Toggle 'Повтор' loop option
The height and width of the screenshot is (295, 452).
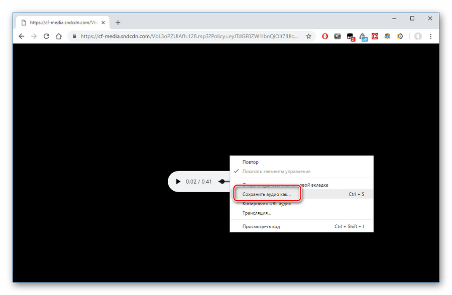tap(251, 163)
